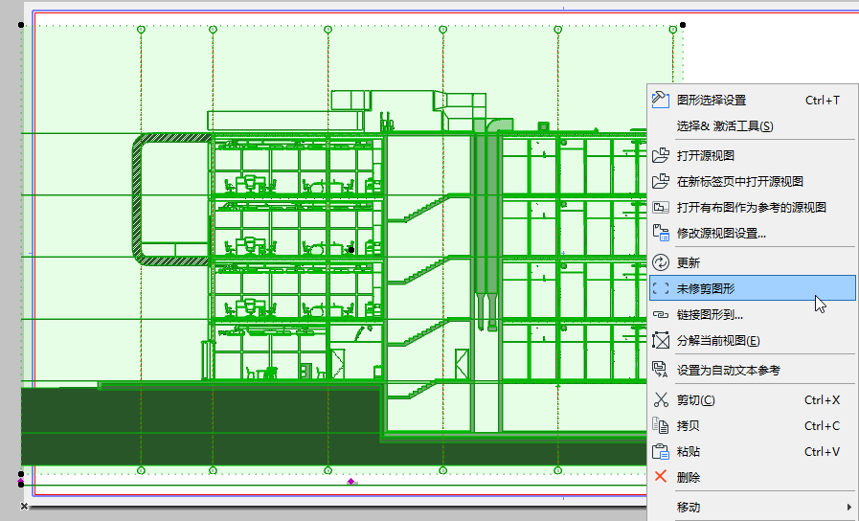Click the Explode into Current View icon
Viewport: 859px width, 521px height.
[661, 340]
